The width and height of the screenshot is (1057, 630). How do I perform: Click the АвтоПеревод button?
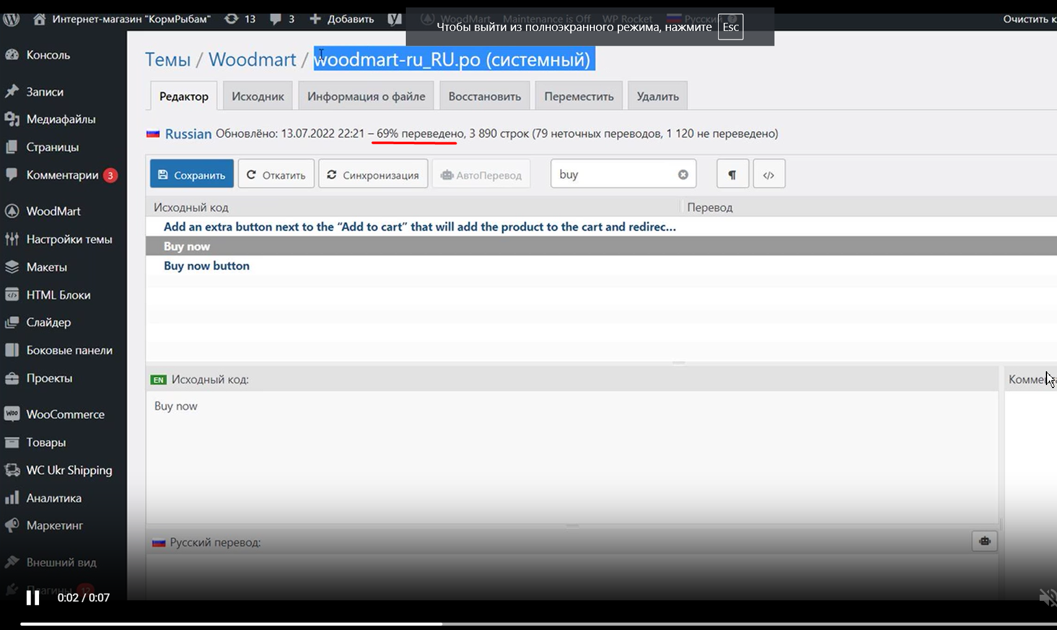[x=481, y=175]
